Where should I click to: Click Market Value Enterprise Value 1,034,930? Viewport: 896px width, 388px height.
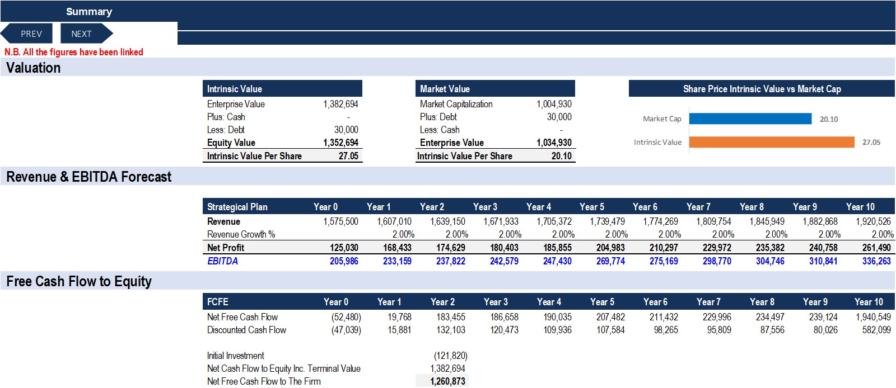pyautogui.click(x=554, y=143)
